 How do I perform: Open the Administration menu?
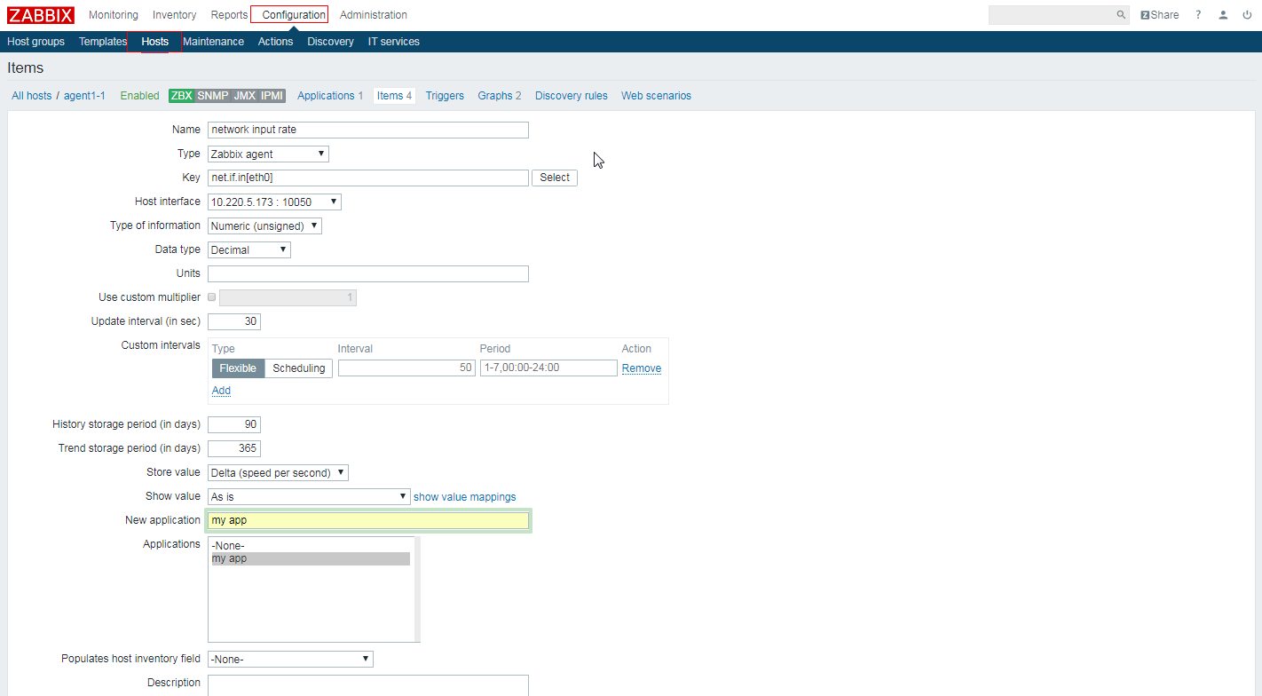pyautogui.click(x=374, y=15)
